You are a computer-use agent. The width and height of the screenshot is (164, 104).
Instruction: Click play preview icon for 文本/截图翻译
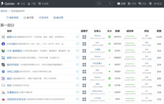(x=77, y=51)
